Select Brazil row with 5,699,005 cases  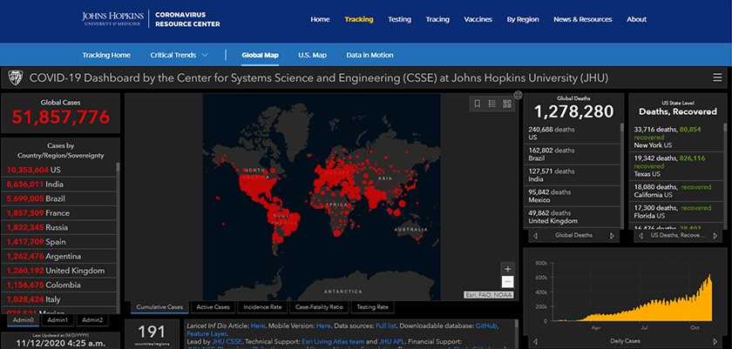point(59,198)
